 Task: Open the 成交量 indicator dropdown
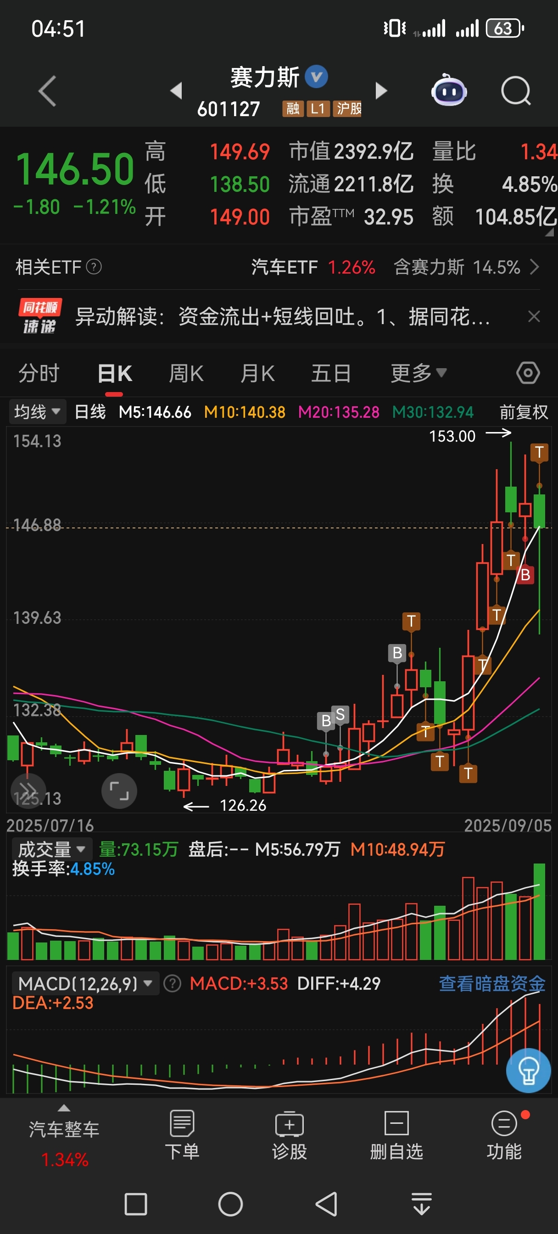(x=52, y=849)
